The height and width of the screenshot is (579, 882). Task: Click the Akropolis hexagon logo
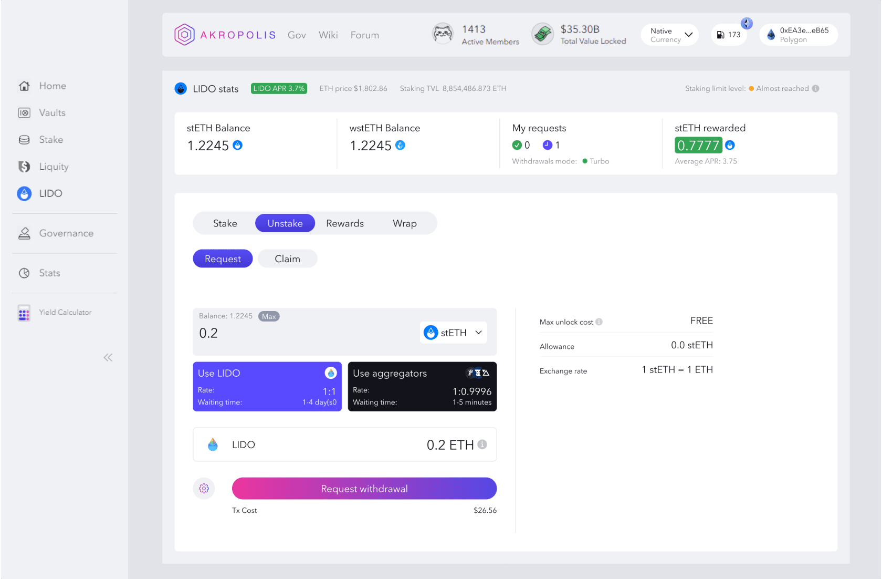(x=184, y=35)
